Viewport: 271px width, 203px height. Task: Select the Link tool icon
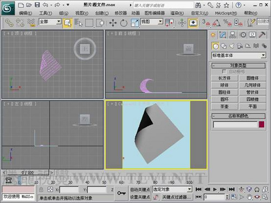tap(9, 23)
